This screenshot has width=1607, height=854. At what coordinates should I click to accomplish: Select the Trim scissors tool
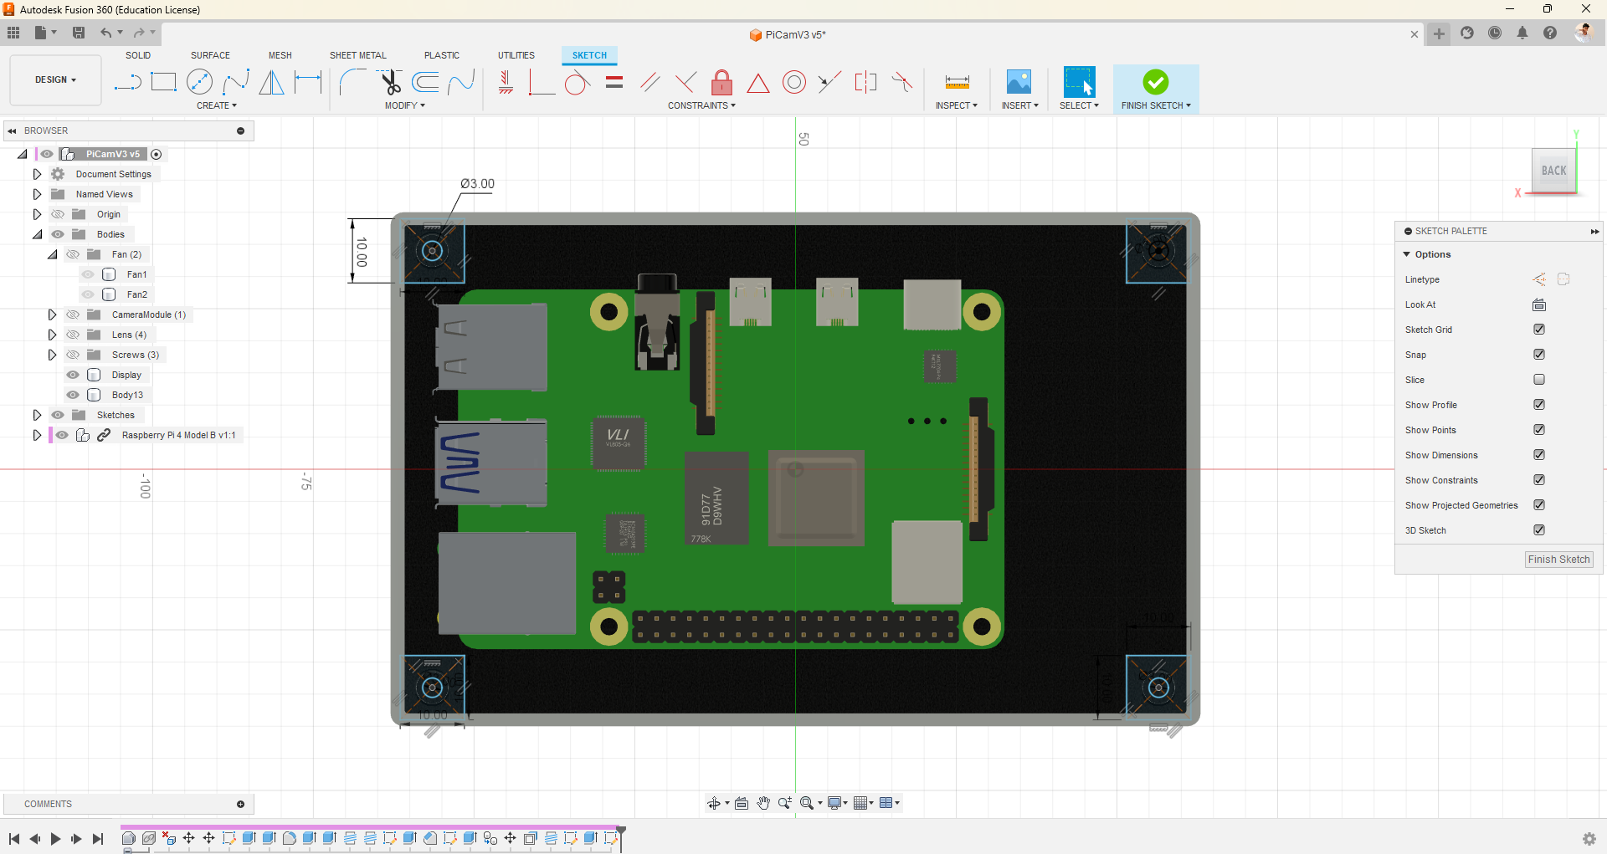click(x=390, y=82)
